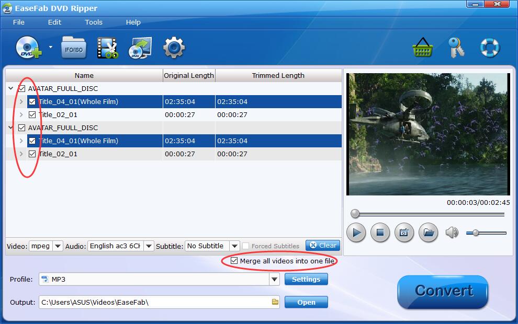
Task: Click the IFO/ISO folder icon
Action: pos(73,48)
